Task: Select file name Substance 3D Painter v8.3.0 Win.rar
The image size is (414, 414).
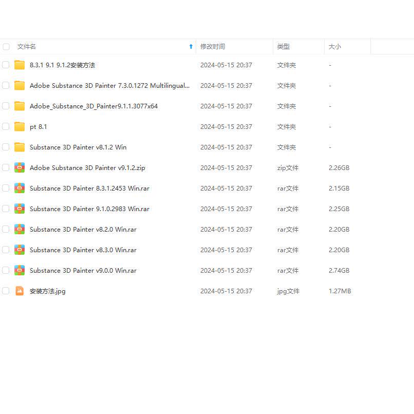Action: 83,250
